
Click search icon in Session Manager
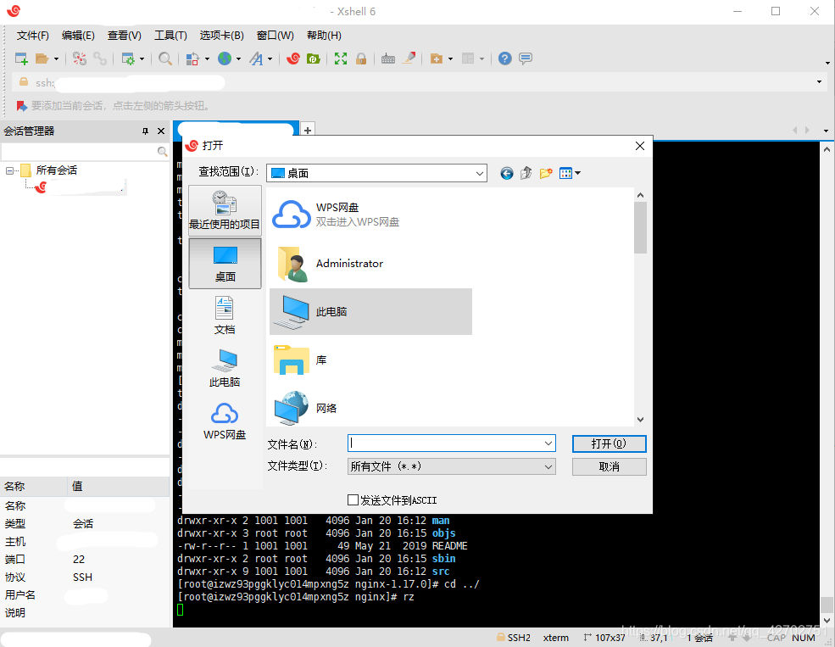163,152
